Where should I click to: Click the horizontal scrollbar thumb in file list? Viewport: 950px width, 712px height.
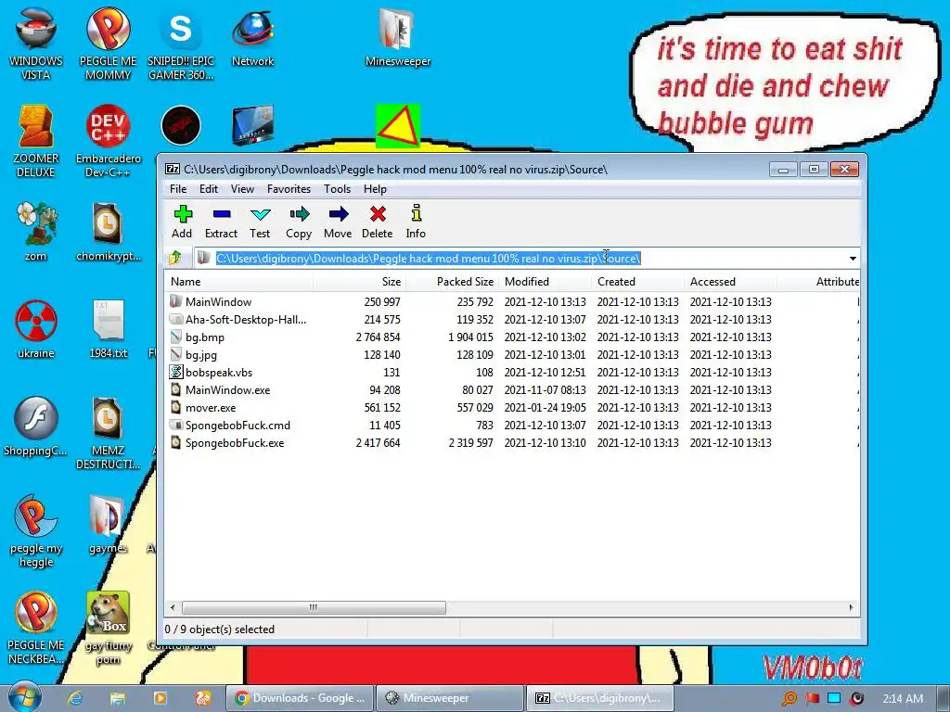click(x=314, y=607)
